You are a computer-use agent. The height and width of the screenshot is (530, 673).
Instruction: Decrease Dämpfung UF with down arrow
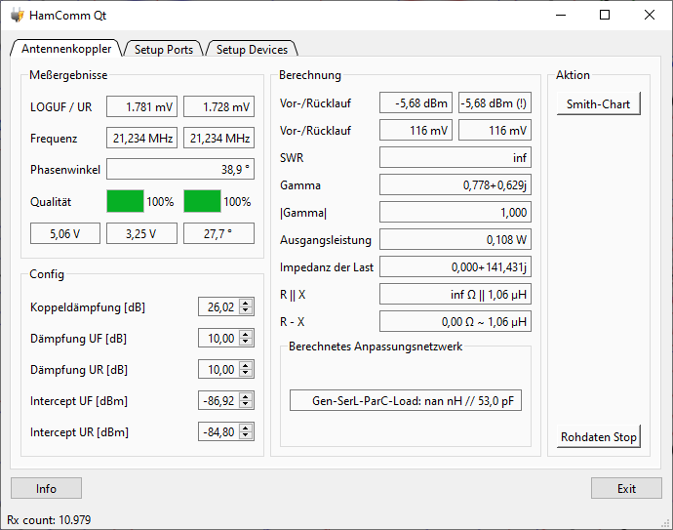(x=246, y=343)
